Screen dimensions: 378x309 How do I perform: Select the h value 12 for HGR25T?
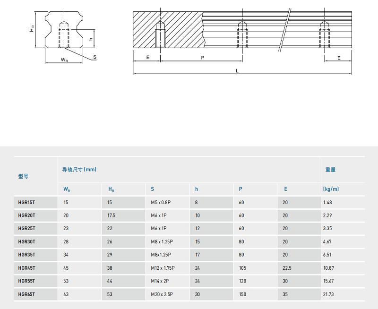[x=198, y=228]
